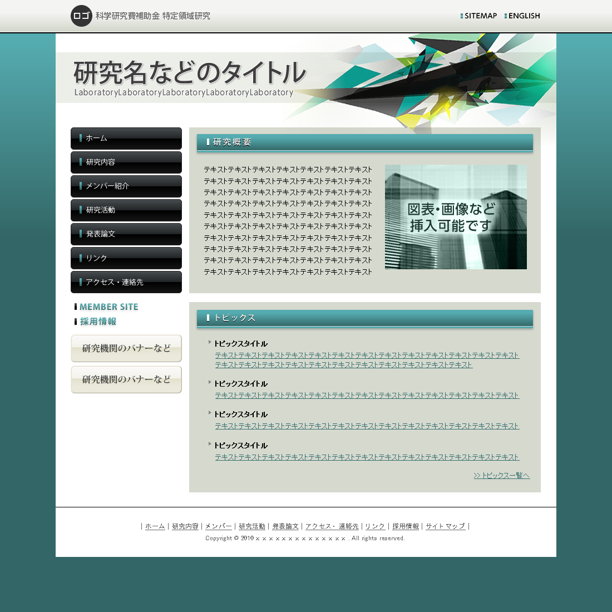Click the upper 研究機関のバナーなど banner
This screenshot has height=612, width=612.
tap(126, 348)
